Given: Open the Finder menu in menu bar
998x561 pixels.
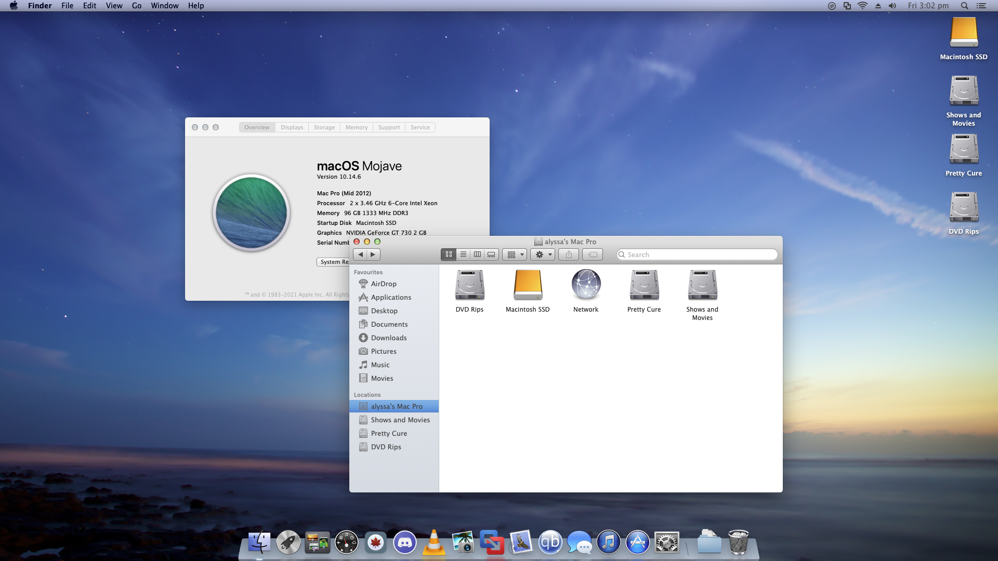Looking at the screenshot, I should click(x=40, y=6).
